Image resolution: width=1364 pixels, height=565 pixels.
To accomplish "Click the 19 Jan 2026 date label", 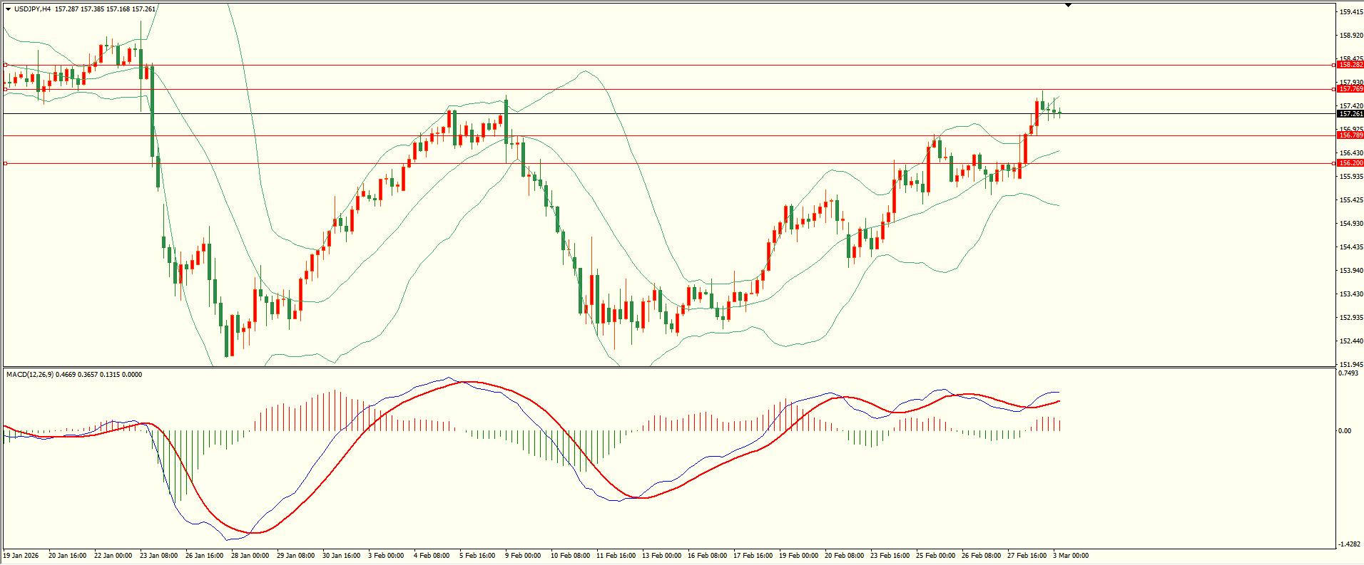I will [x=21, y=556].
